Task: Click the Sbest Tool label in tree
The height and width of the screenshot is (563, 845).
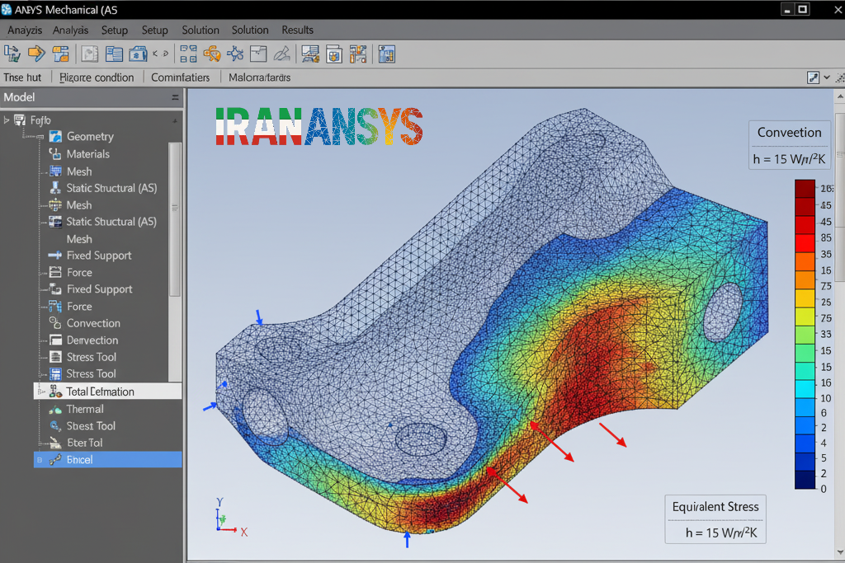Action: [x=91, y=425]
